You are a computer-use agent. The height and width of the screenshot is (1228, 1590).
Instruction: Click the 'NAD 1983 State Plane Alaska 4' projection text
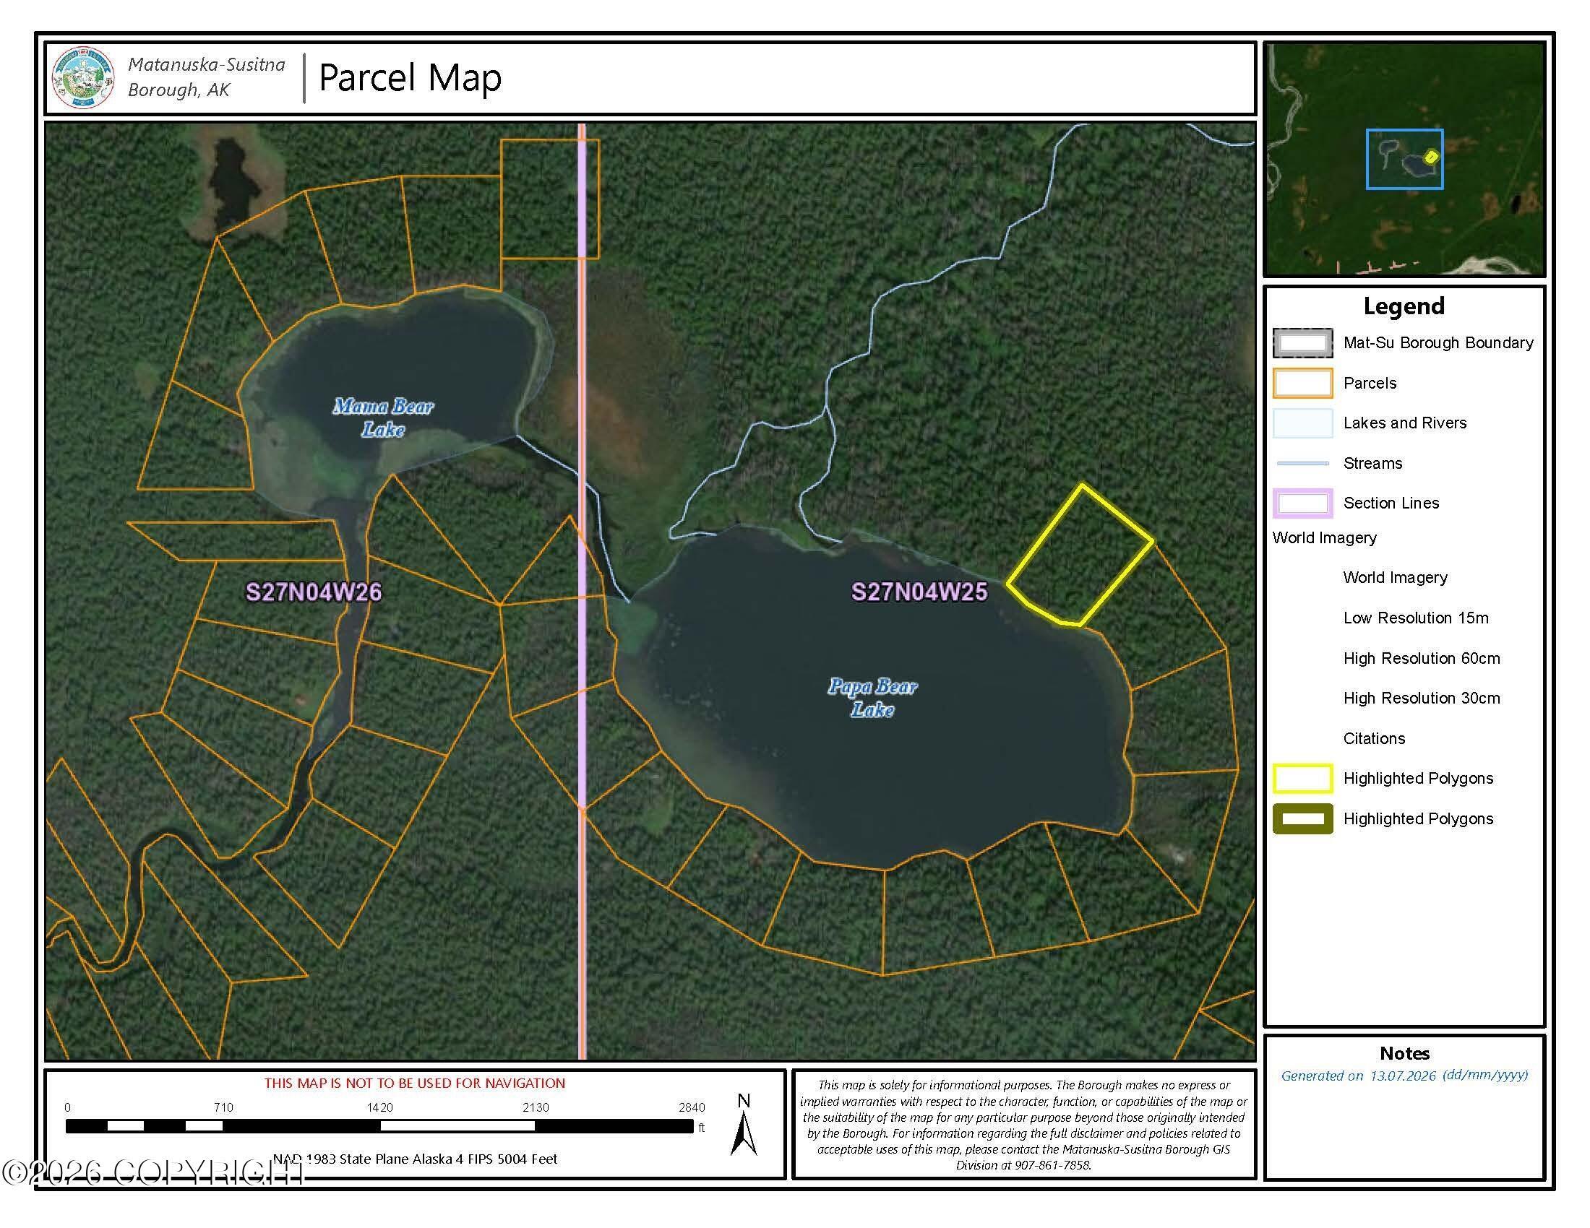416,1159
